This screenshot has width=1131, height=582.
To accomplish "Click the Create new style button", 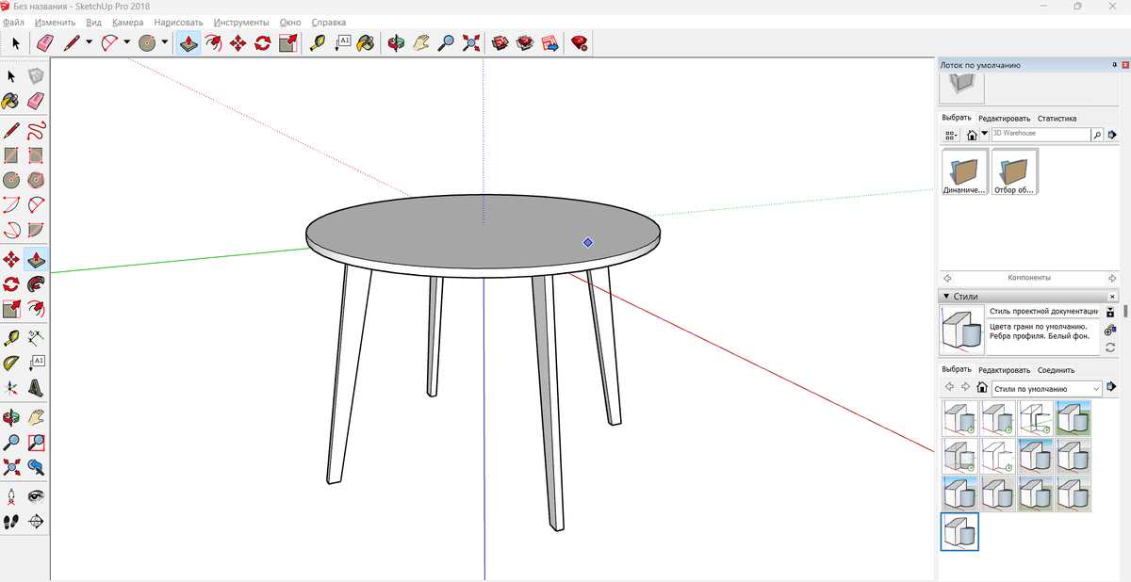I will coord(1110,329).
